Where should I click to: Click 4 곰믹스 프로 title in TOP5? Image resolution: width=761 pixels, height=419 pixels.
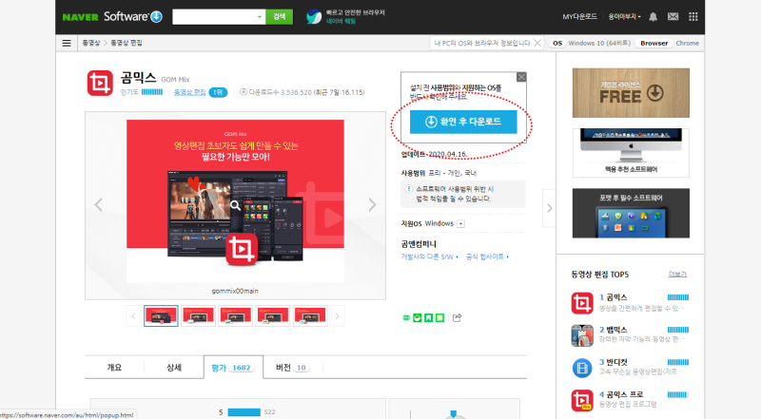click(x=621, y=394)
